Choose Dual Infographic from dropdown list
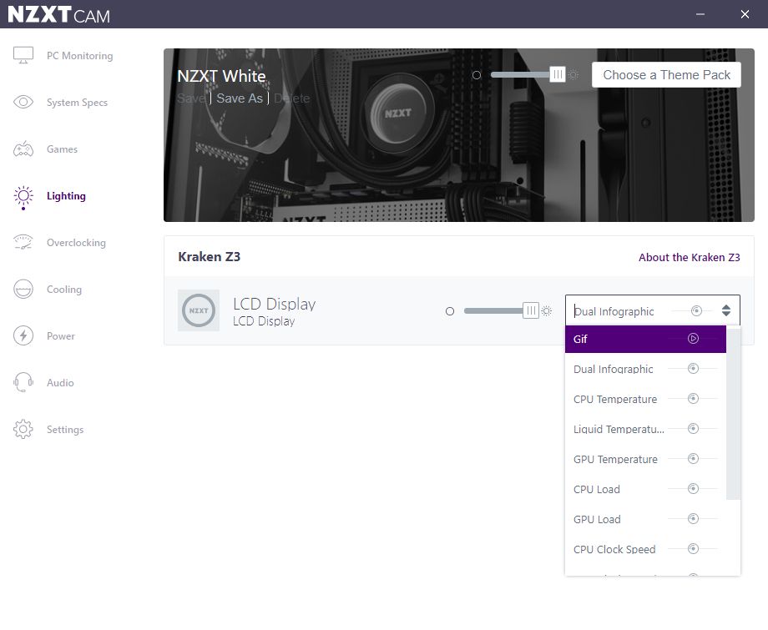Image resolution: width=768 pixels, height=630 pixels. (645, 369)
